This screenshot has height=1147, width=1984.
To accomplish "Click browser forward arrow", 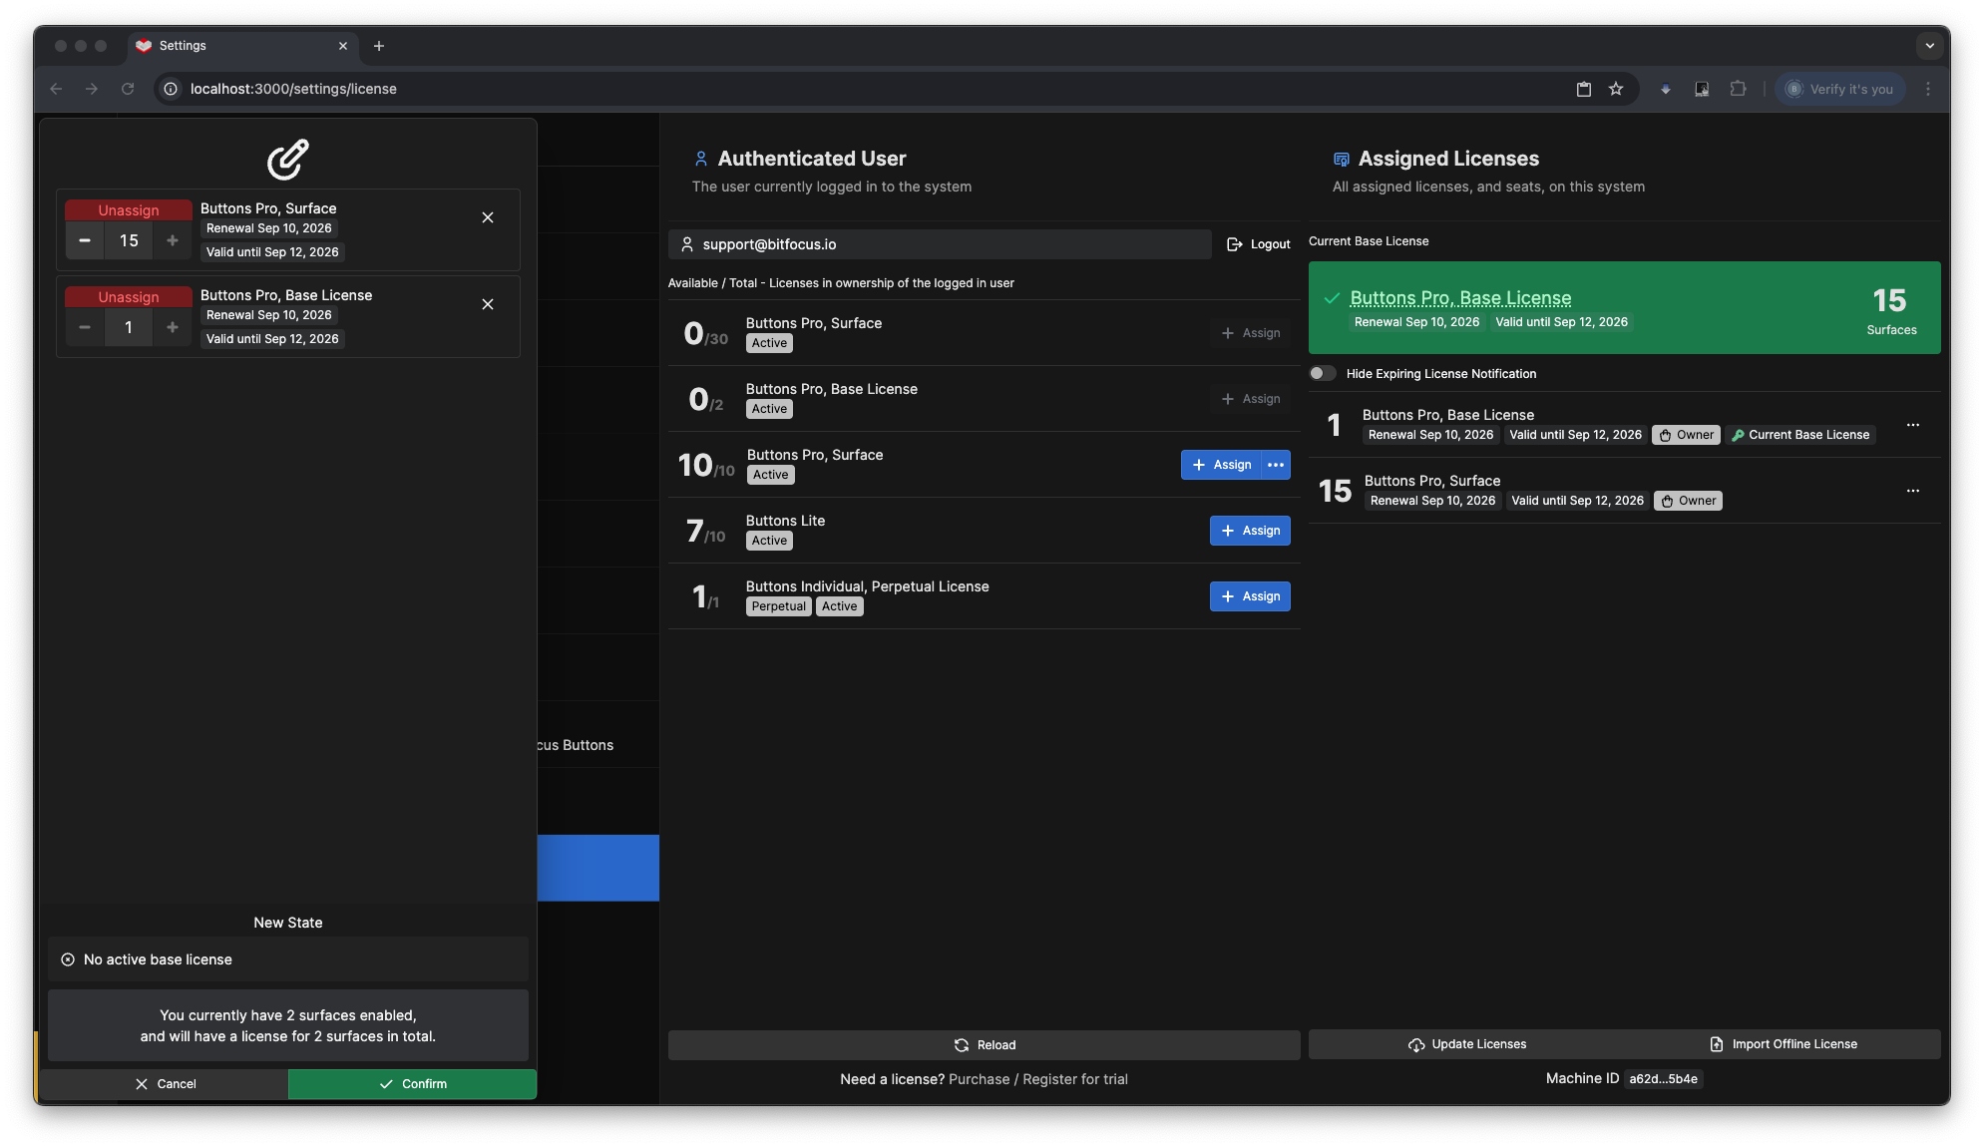I will coord(92,89).
